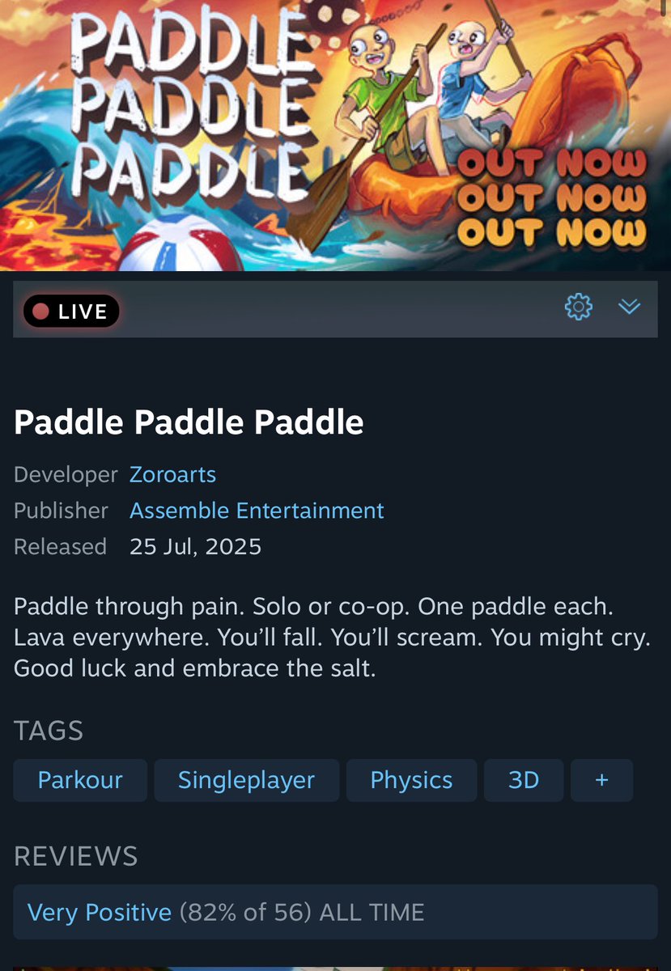671x971 pixels.
Task: Tap the game description paragraph
Action: (x=332, y=638)
